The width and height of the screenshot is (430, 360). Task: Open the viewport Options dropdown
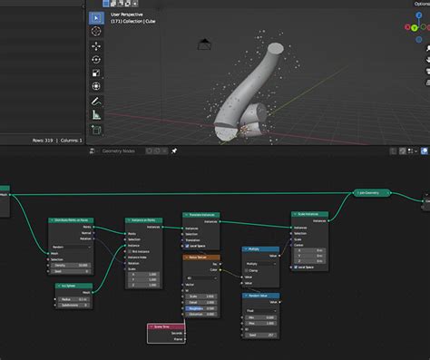click(422, 4)
